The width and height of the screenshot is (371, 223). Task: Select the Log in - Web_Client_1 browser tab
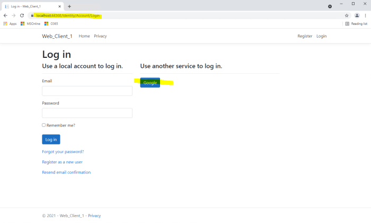(32, 6)
